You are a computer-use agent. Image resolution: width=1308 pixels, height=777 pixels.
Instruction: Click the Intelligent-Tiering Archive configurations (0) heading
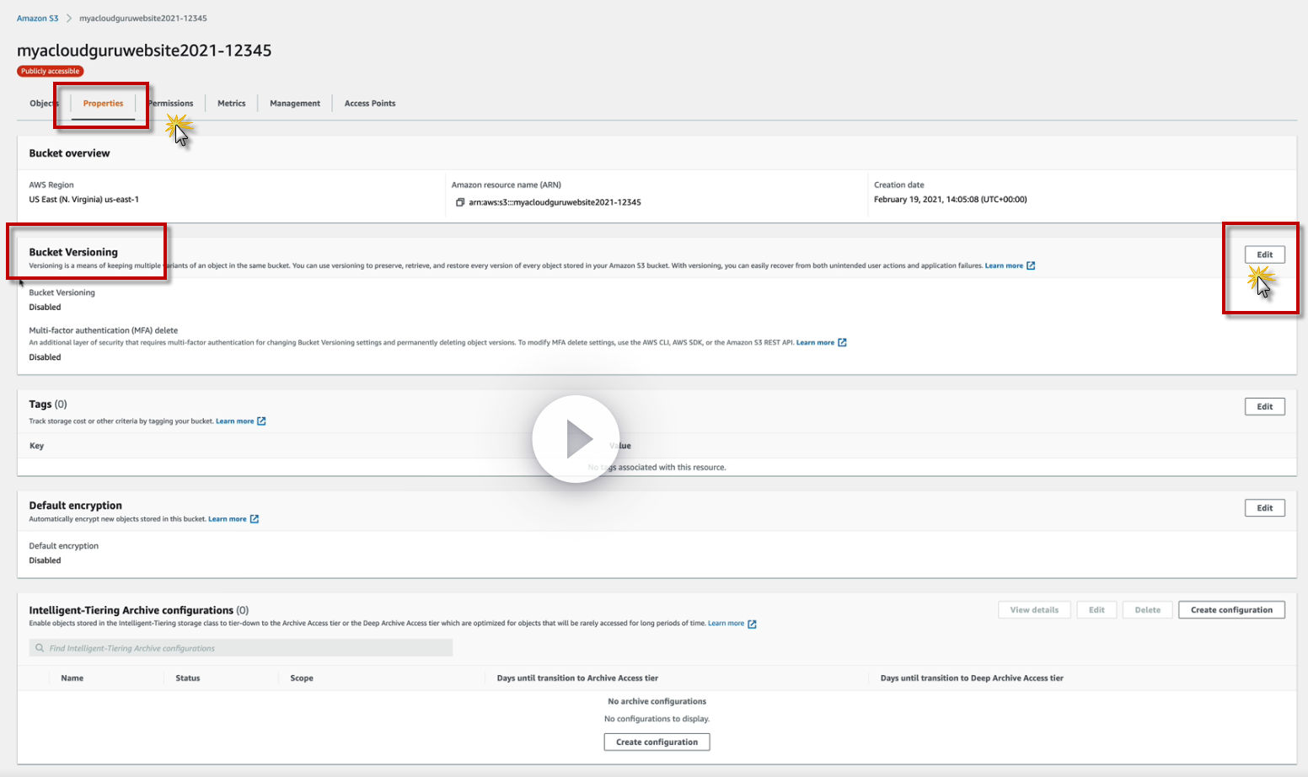[139, 610]
